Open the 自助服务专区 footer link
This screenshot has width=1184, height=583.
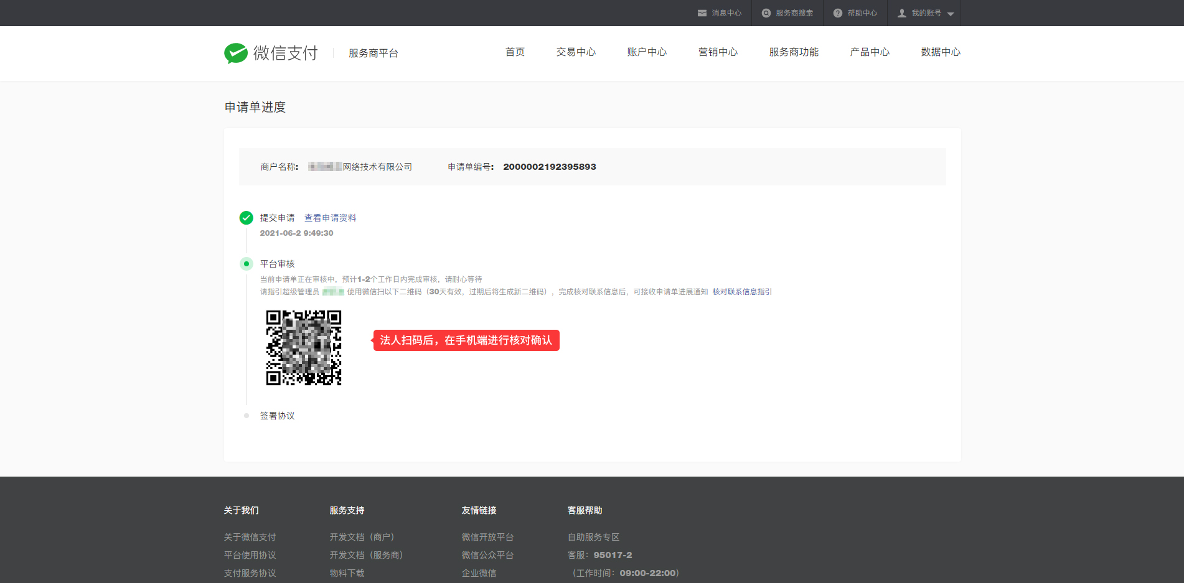593,537
